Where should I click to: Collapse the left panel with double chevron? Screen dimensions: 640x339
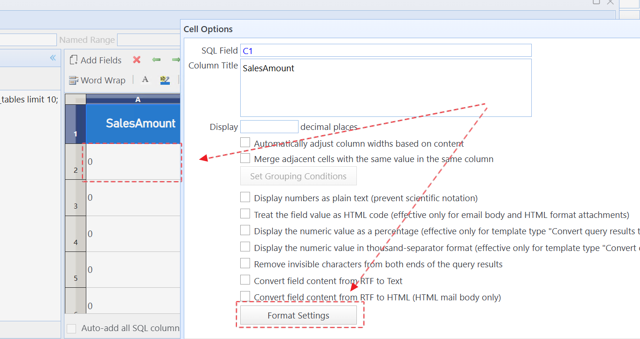53,58
